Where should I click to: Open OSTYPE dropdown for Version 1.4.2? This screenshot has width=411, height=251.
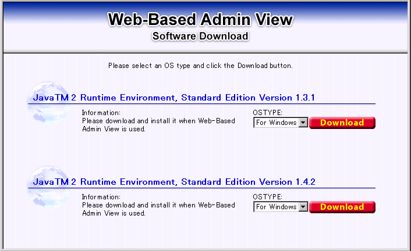pyautogui.click(x=281, y=207)
